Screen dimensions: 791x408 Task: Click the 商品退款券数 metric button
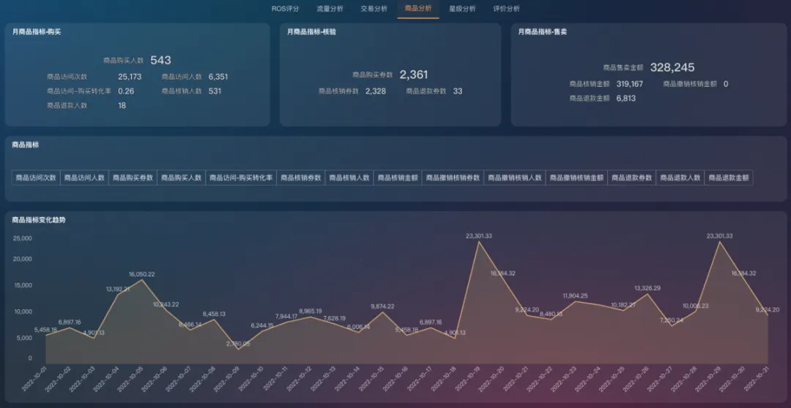coord(632,178)
